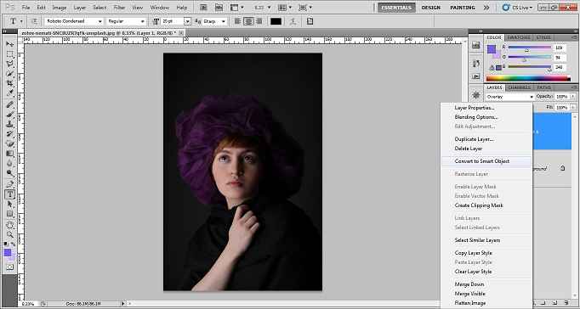Viewport: 580px width, 309px height.
Task: Toggle Quick Mask mode
Action: 9,267
